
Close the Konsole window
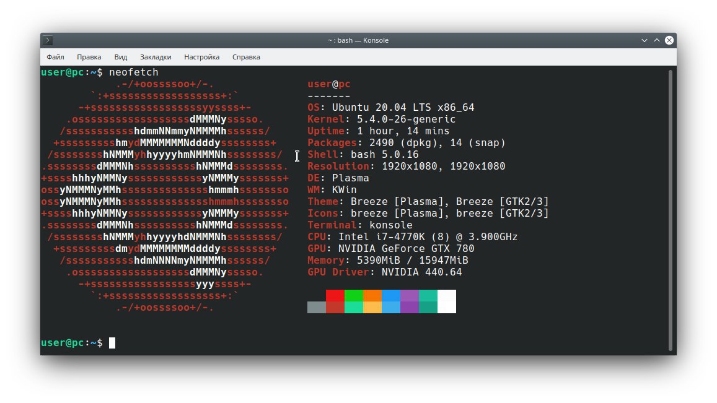(x=669, y=40)
